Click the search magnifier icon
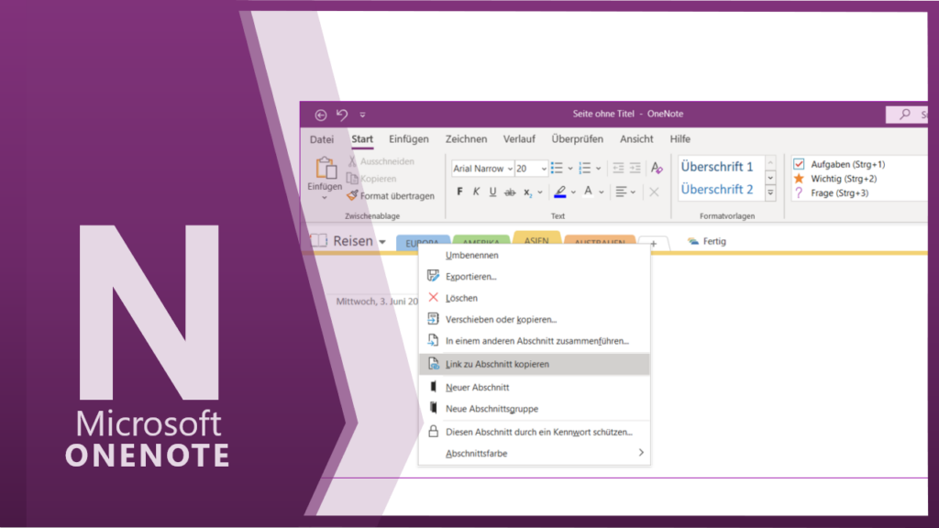The height and width of the screenshot is (528, 939). (905, 114)
